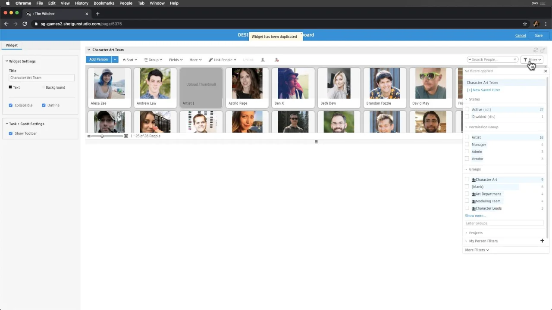Select the Widget tab
This screenshot has width=552, height=310.
pyautogui.click(x=12, y=45)
